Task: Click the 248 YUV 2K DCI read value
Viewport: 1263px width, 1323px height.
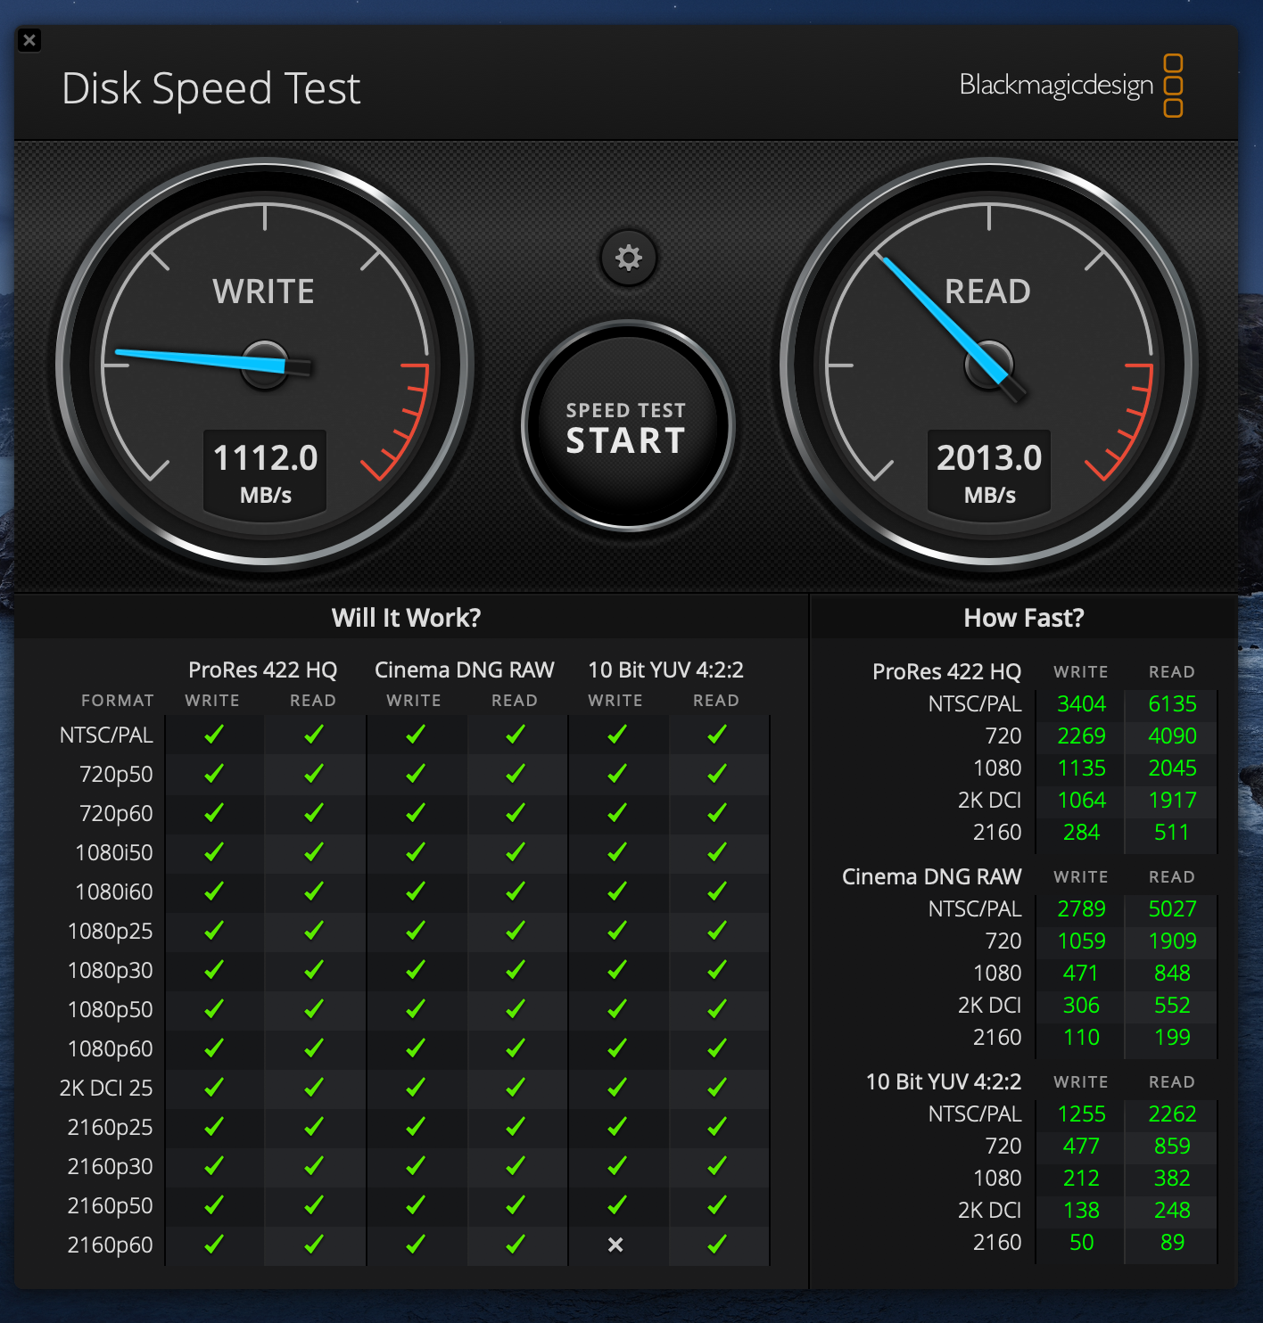Action: [1172, 1210]
